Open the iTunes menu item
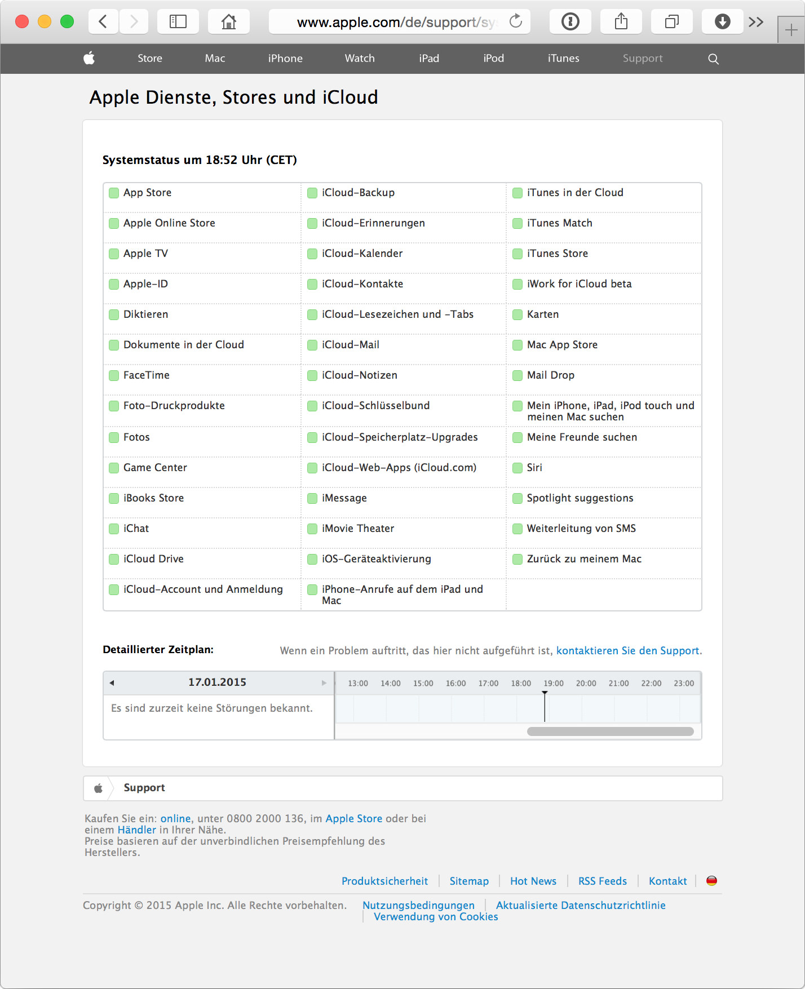 pyautogui.click(x=564, y=58)
